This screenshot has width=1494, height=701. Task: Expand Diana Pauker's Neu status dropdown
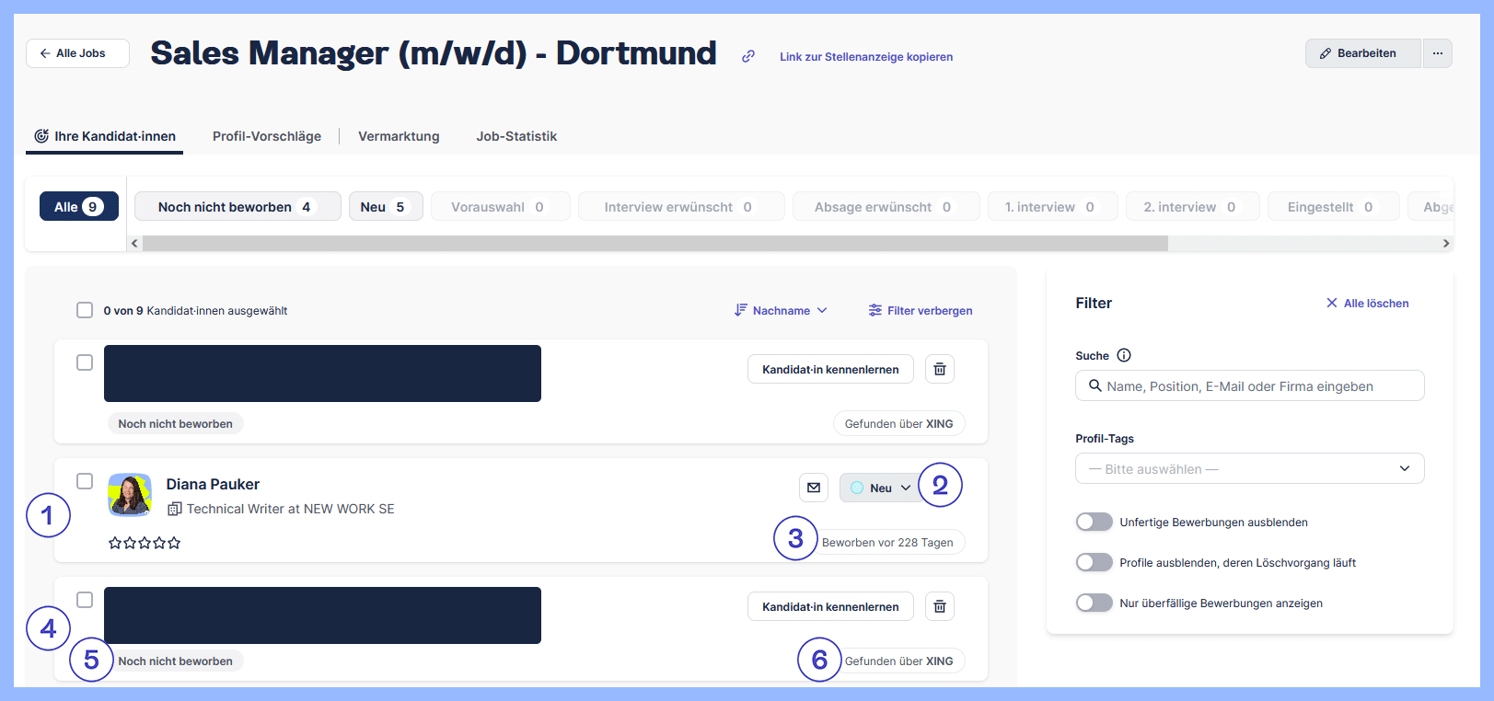pos(879,488)
